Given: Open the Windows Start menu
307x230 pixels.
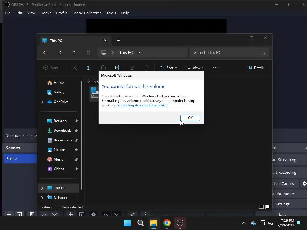Looking at the screenshot, I should click(x=127, y=223).
